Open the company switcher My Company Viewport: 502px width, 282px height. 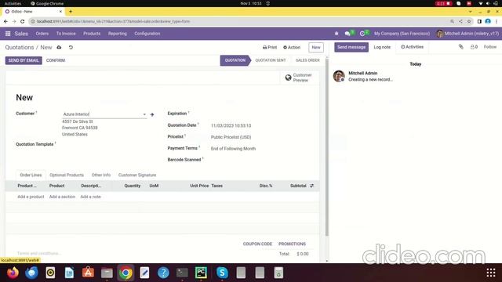click(402, 33)
